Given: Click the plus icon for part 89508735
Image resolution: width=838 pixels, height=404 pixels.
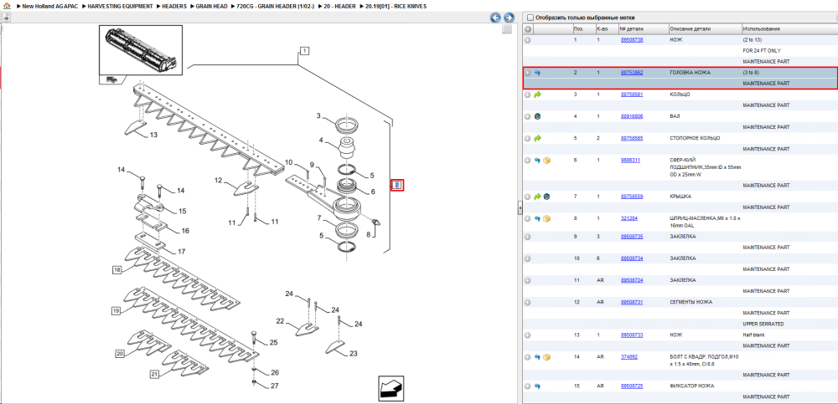Looking at the screenshot, I should (527, 237).
